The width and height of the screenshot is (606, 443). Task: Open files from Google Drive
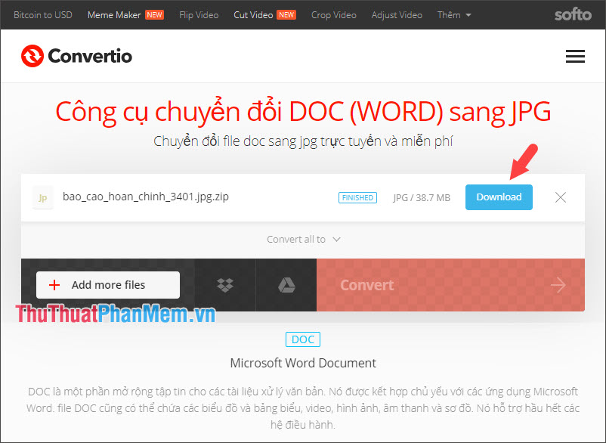click(x=286, y=285)
